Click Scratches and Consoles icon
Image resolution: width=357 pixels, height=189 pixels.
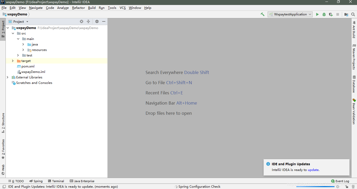pos(14,83)
